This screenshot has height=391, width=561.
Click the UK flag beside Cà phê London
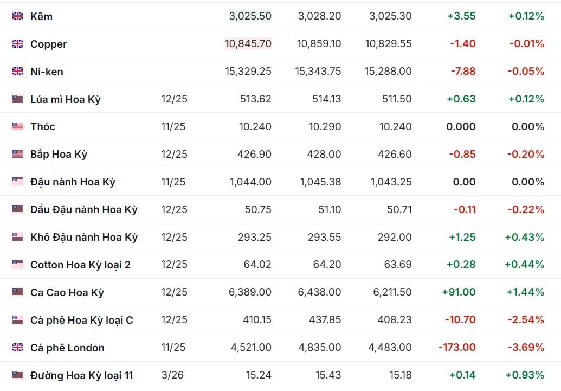coord(18,348)
